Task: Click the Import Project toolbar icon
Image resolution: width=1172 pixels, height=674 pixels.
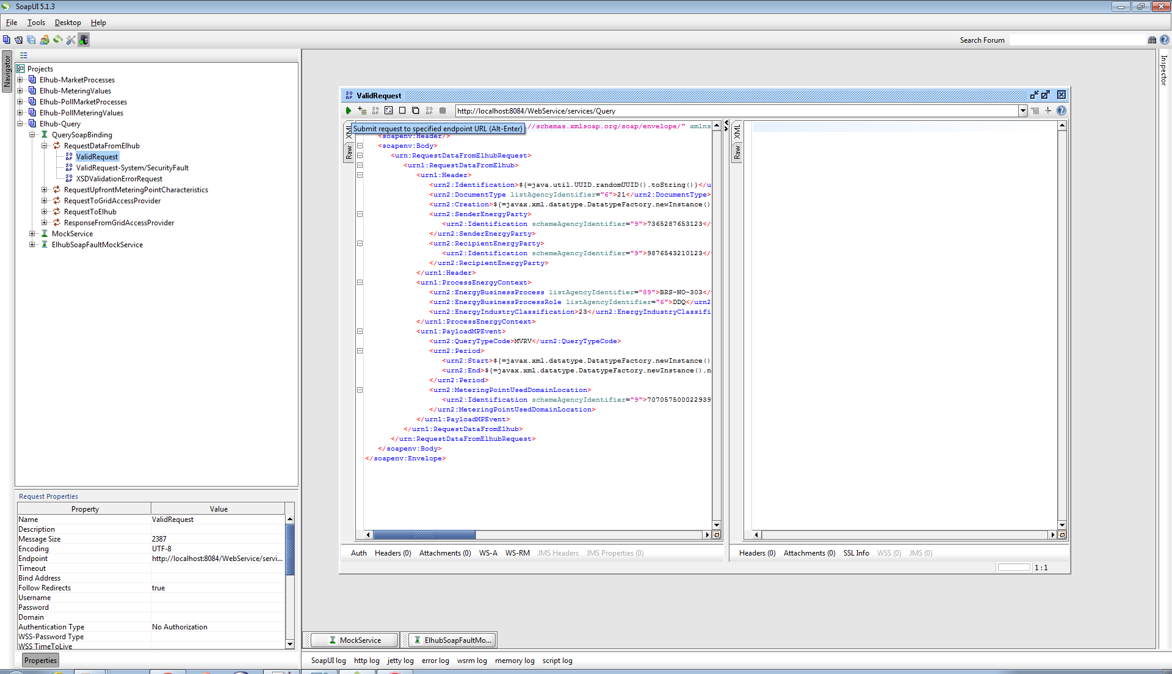Action: [x=18, y=40]
